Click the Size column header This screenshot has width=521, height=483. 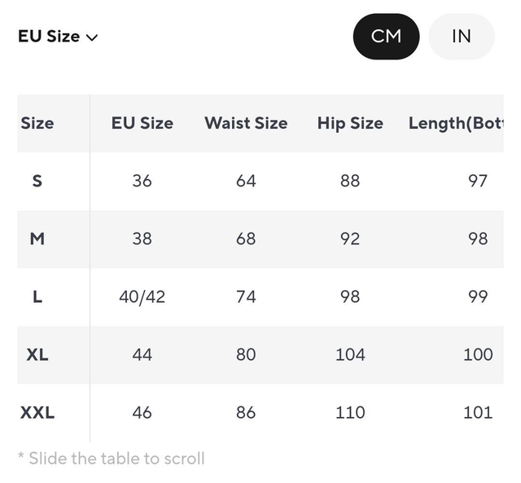pyautogui.click(x=37, y=123)
